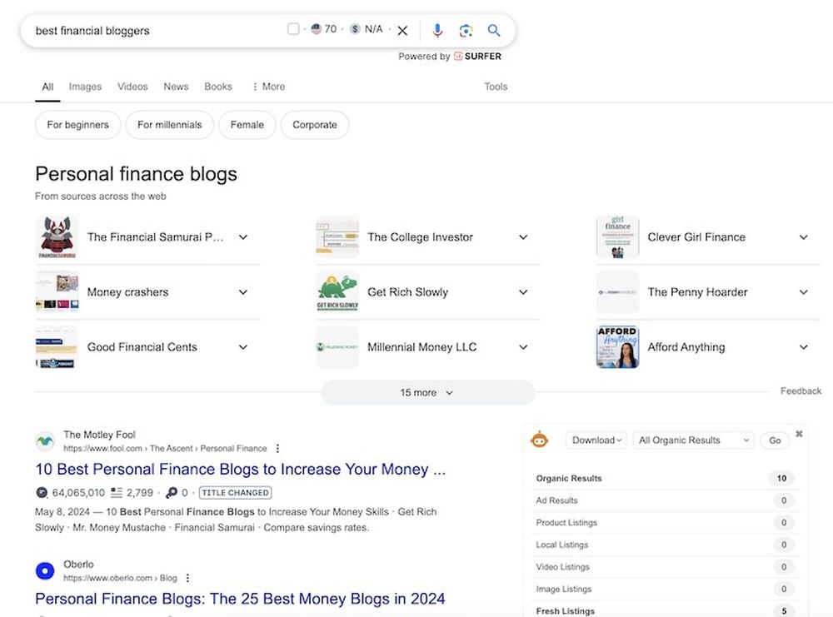Click the Millennial Money LLC thumbnail

click(x=337, y=347)
